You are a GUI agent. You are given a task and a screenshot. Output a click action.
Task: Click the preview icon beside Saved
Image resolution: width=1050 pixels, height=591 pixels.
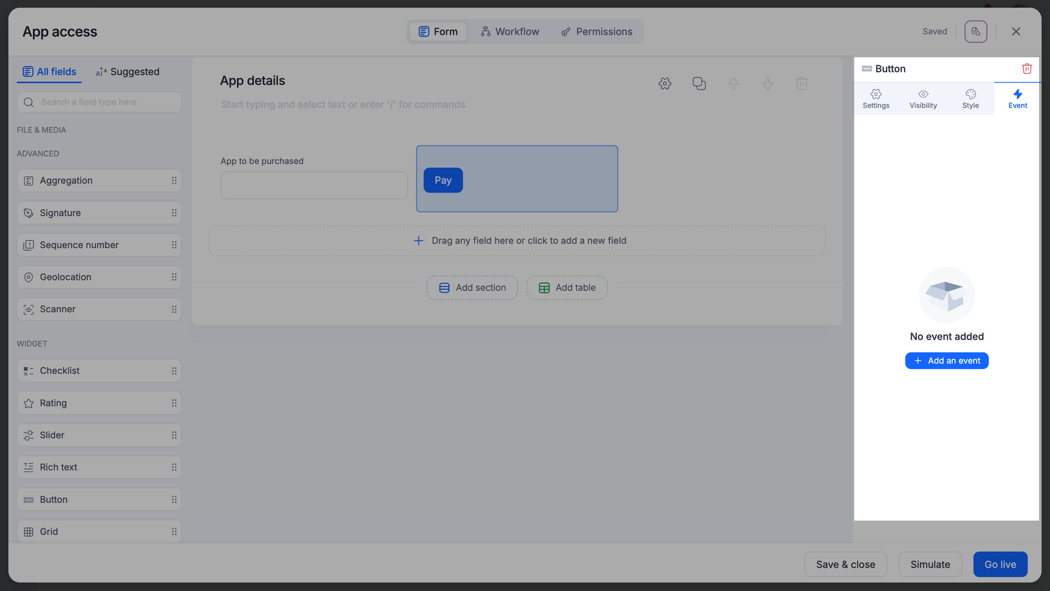pyautogui.click(x=976, y=32)
